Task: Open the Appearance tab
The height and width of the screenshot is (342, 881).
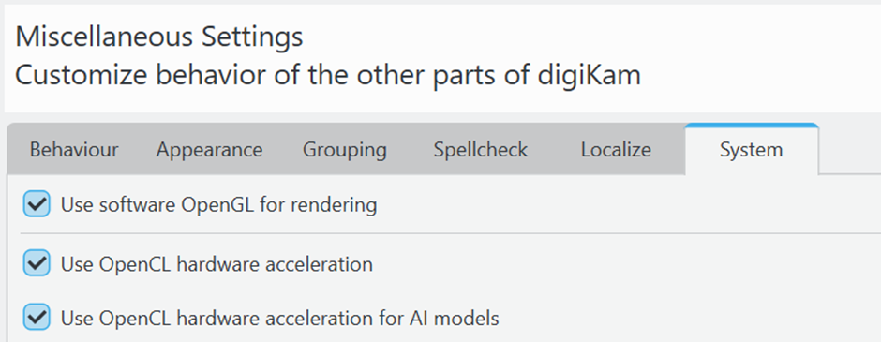Action: coord(209,150)
